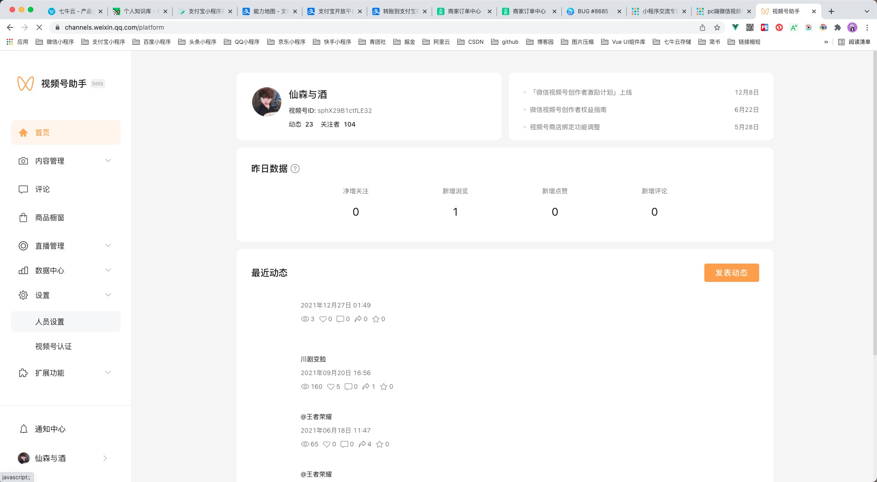Click the browser back arrow
Image resolution: width=877 pixels, height=482 pixels.
click(x=10, y=27)
